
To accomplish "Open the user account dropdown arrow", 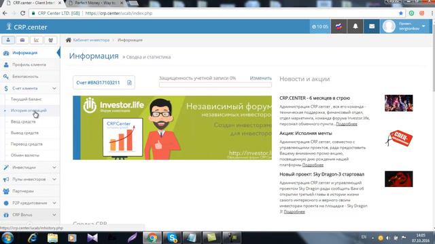I will tap(423, 26).
